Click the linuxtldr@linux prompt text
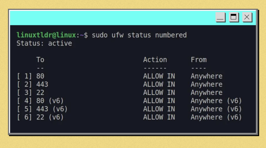 pos(46,35)
